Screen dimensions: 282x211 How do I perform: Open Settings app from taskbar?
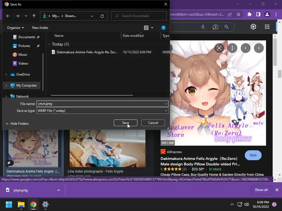click(x=45, y=204)
